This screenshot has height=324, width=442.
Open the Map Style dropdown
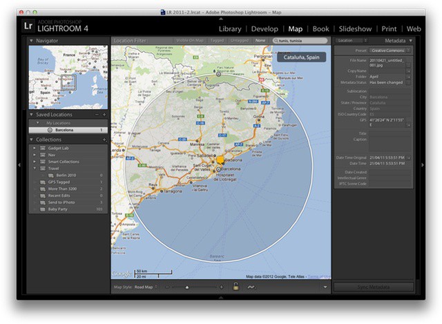146,287
